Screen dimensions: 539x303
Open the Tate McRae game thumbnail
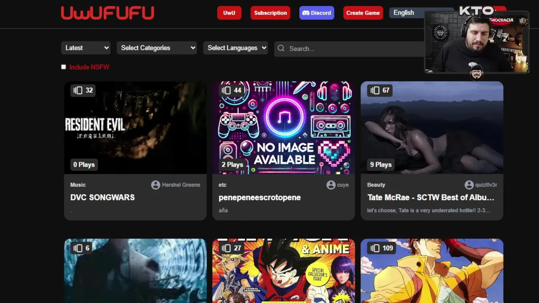point(432,128)
